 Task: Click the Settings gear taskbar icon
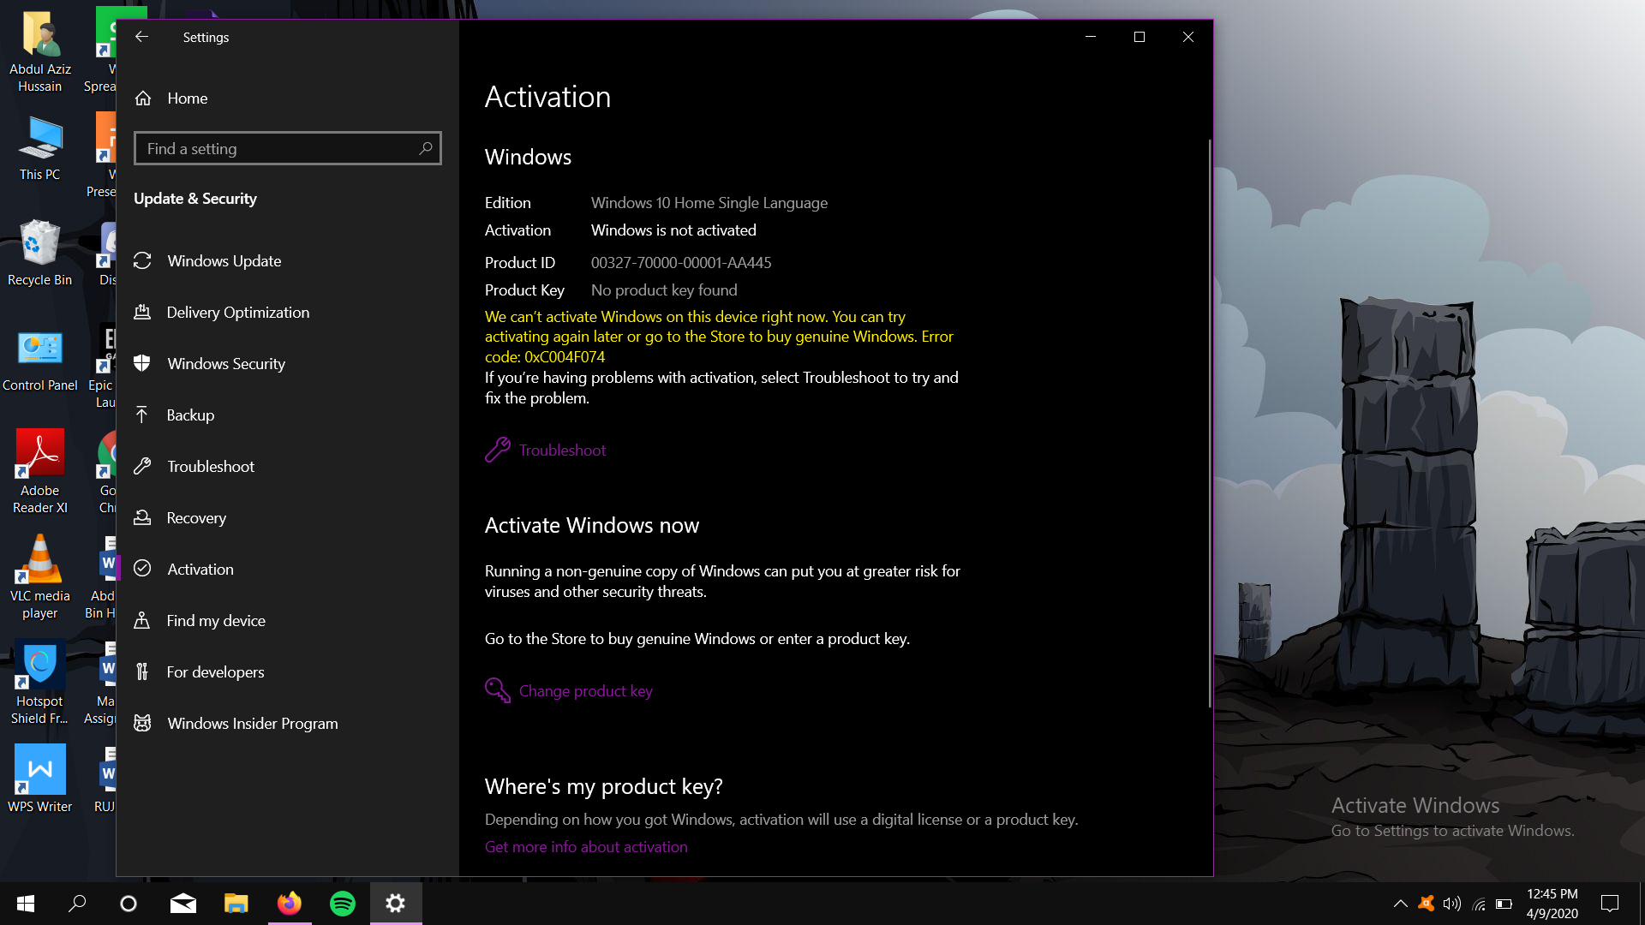click(396, 904)
